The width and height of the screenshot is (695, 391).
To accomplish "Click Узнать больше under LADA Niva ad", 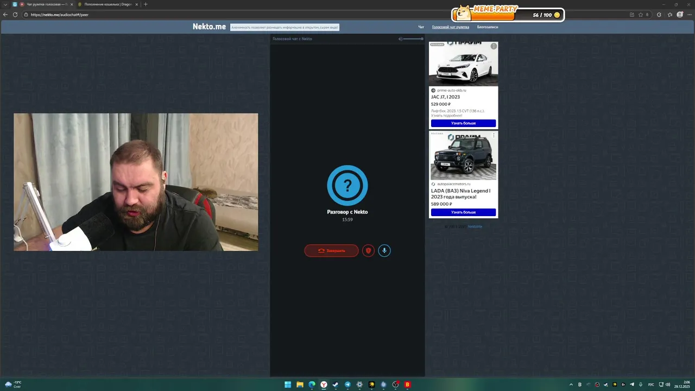I will tap(463, 212).
